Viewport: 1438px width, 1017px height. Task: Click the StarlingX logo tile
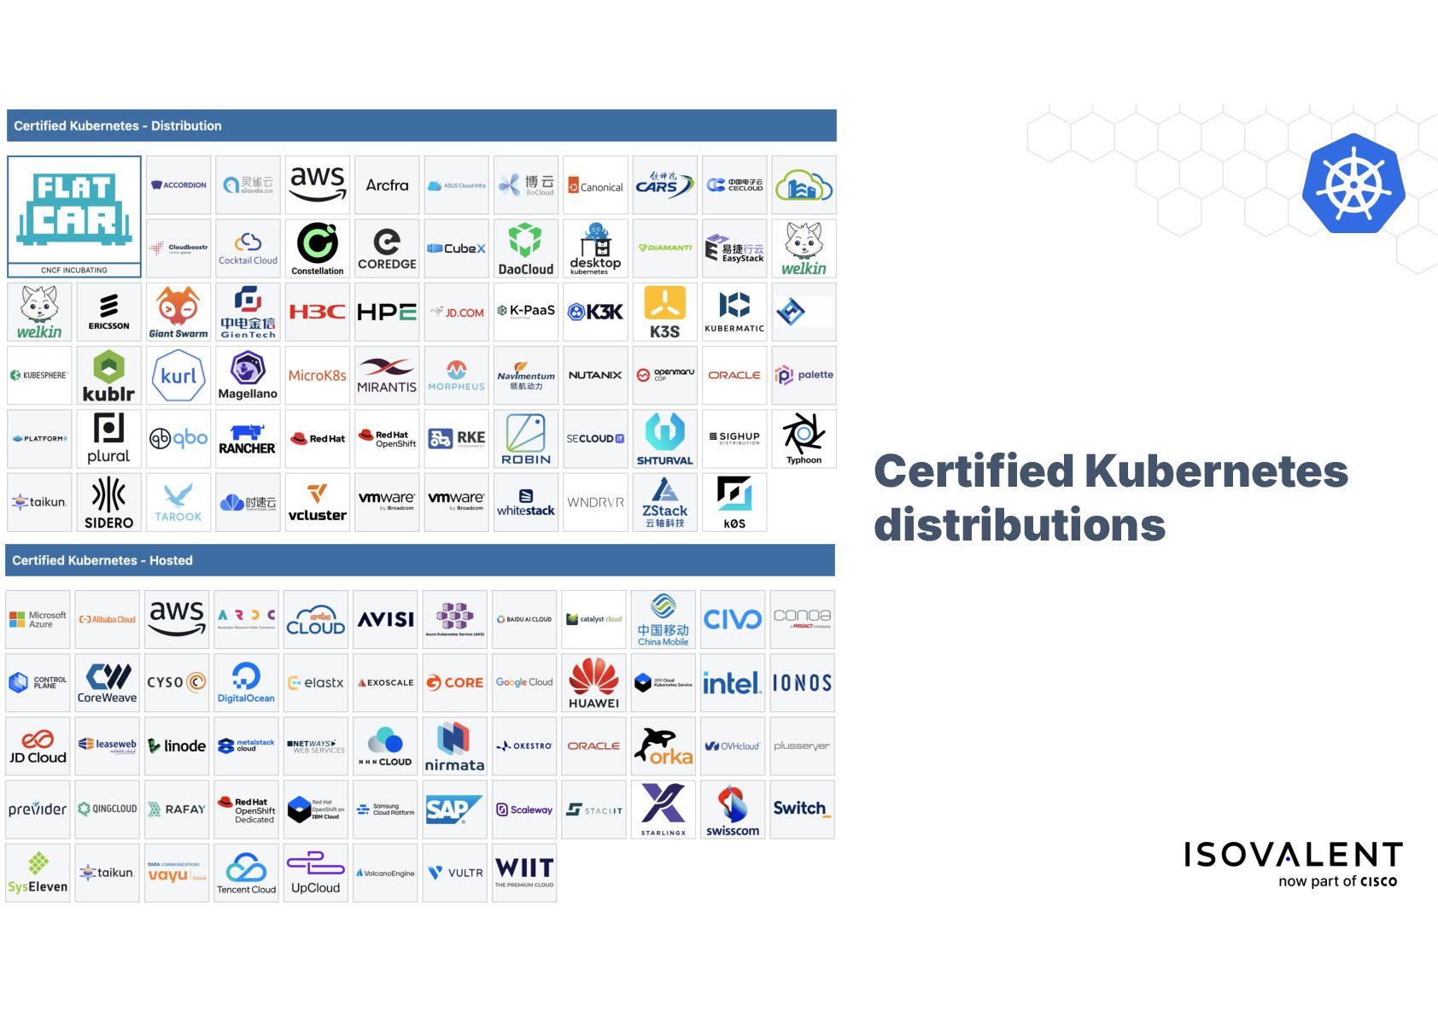point(663,810)
